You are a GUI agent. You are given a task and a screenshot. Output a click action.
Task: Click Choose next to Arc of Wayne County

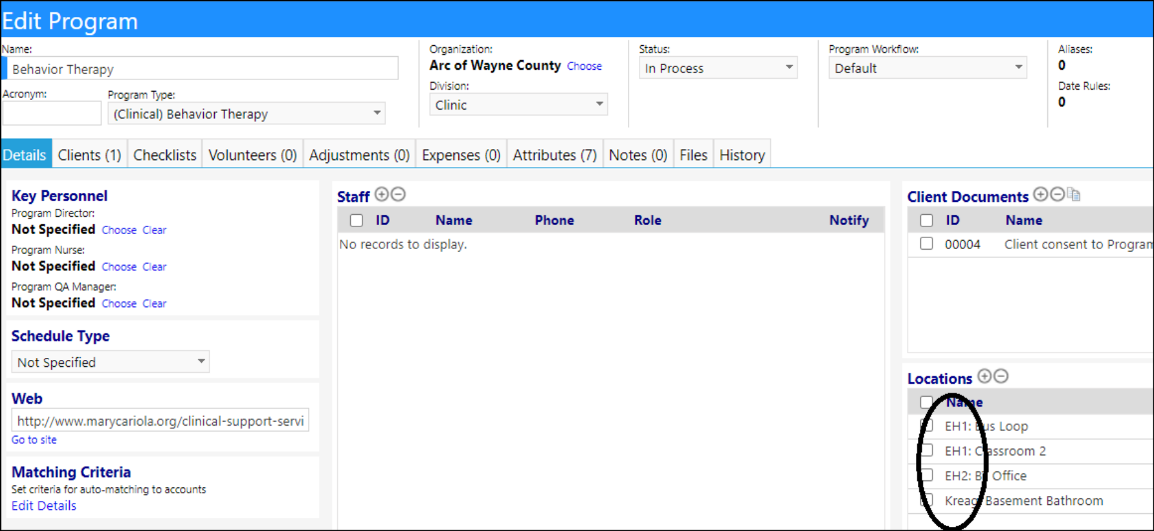[x=584, y=66]
